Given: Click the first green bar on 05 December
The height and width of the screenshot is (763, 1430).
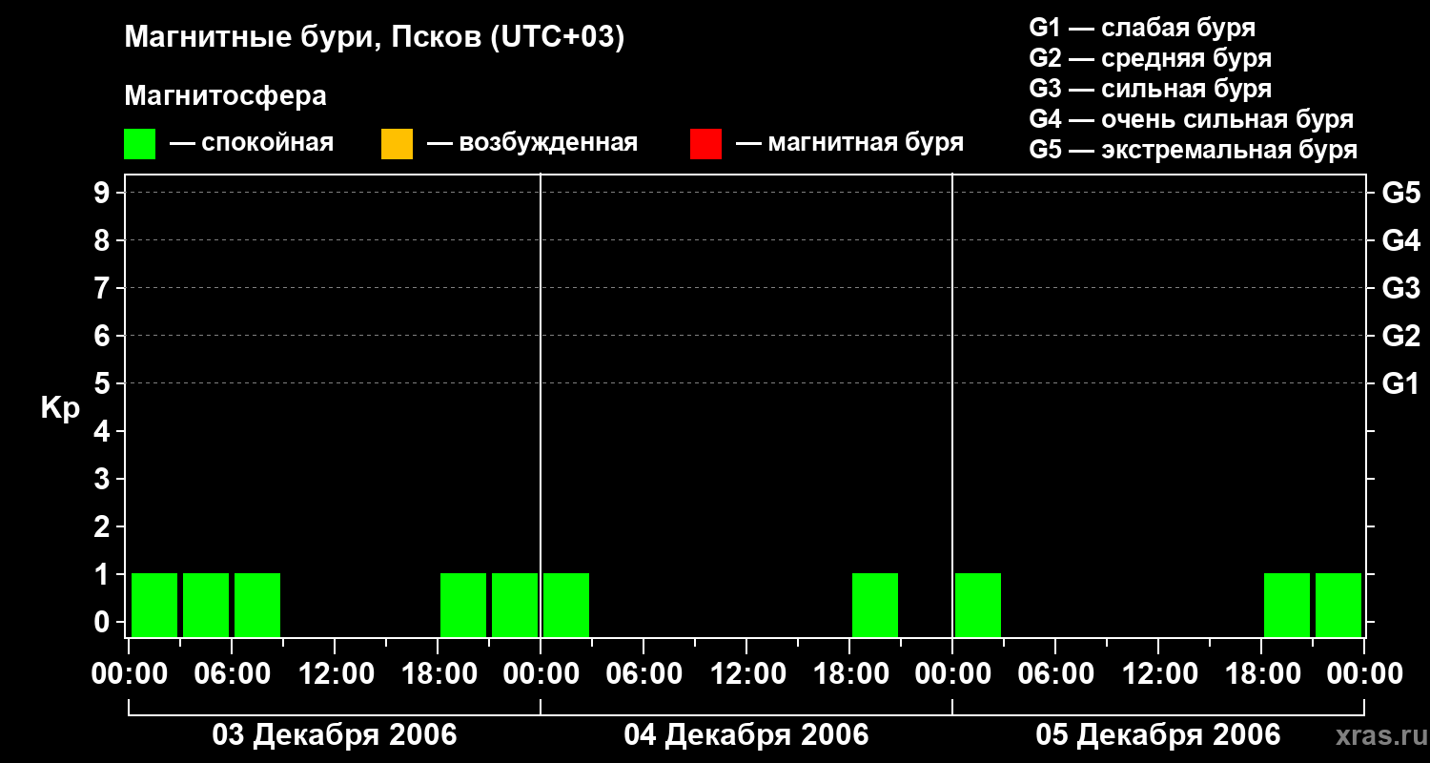Looking at the screenshot, I should point(978,605).
